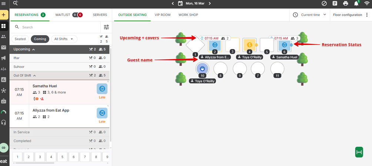Open the hamburger menu
This screenshot has width=372, height=166.
click(4, 3)
